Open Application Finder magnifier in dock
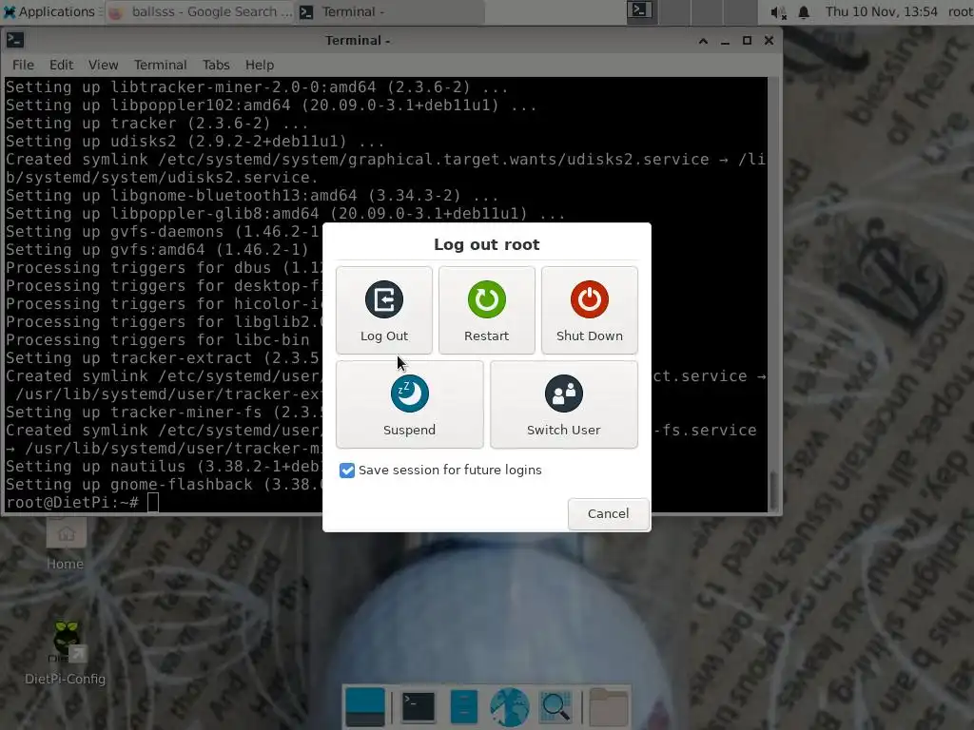Image resolution: width=974 pixels, height=730 pixels. 555,707
